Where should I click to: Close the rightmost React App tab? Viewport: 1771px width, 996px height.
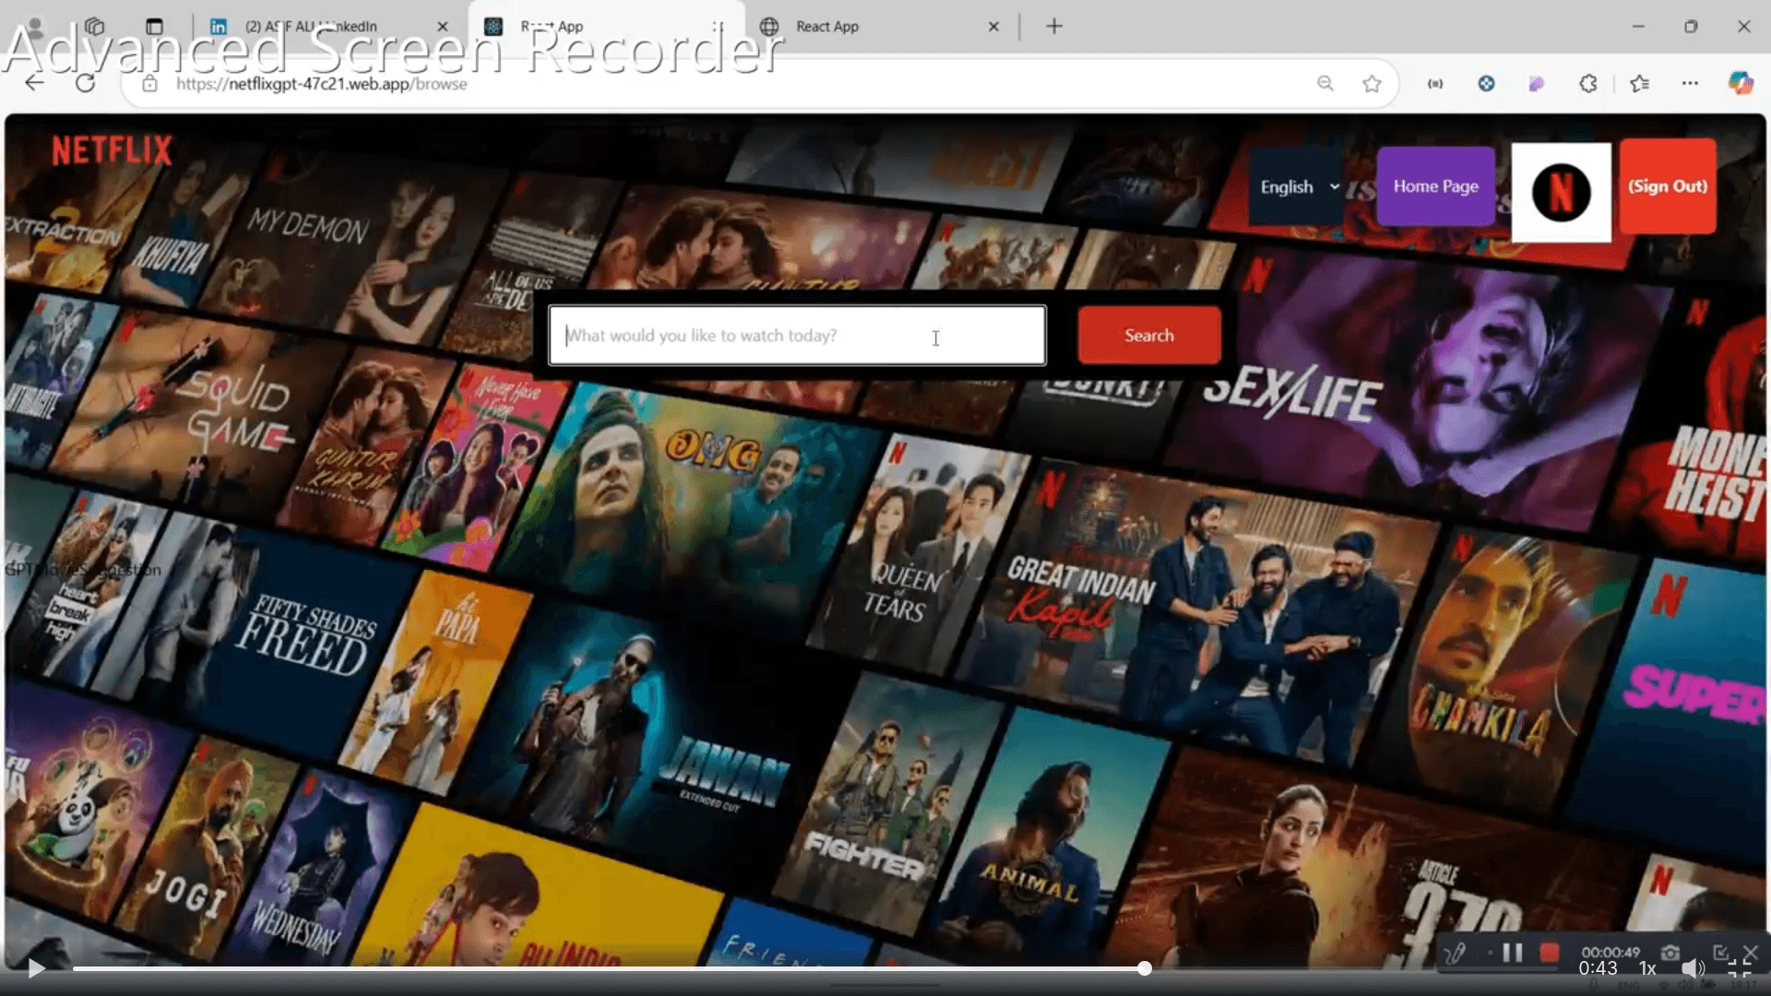pos(993,27)
